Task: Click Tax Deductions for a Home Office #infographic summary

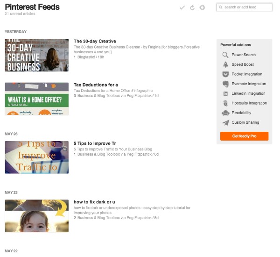Action: pos(113,91)
